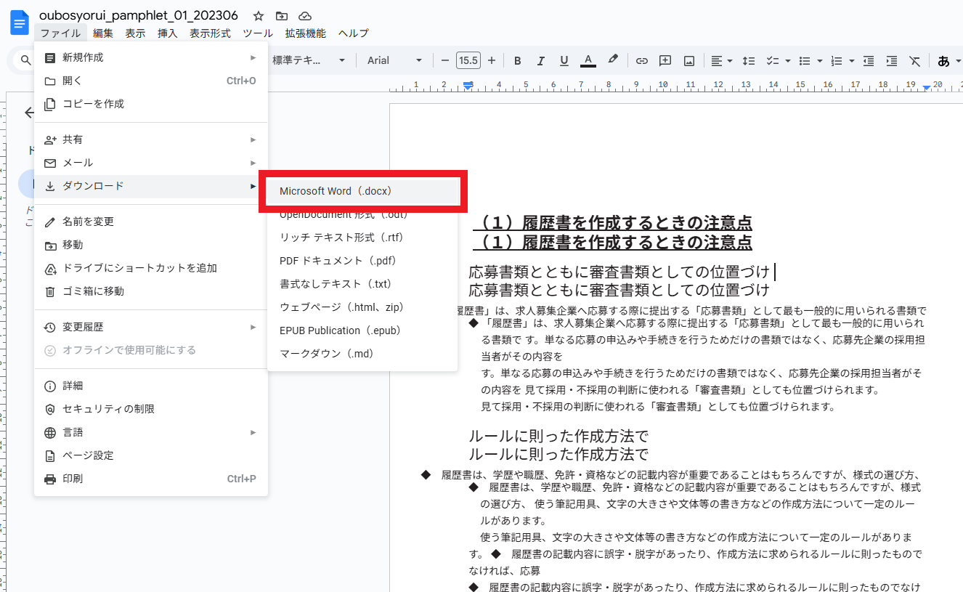Click ダウンロード menu item

[x=151, y=186]
